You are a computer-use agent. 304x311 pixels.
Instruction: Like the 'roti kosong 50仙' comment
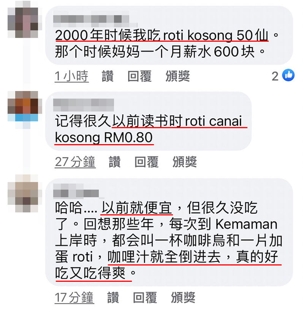[x=108, y=76]
